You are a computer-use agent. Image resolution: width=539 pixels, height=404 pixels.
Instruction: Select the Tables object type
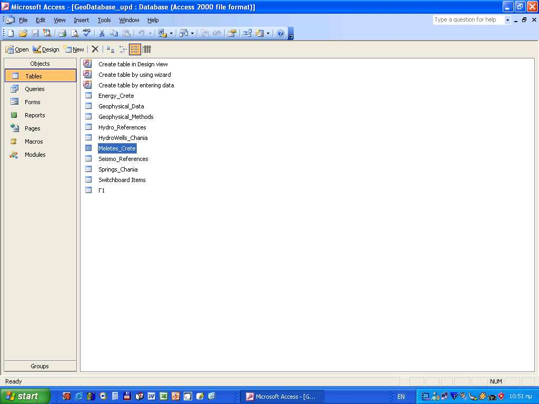pyautogui.click(x=41, y=76)
